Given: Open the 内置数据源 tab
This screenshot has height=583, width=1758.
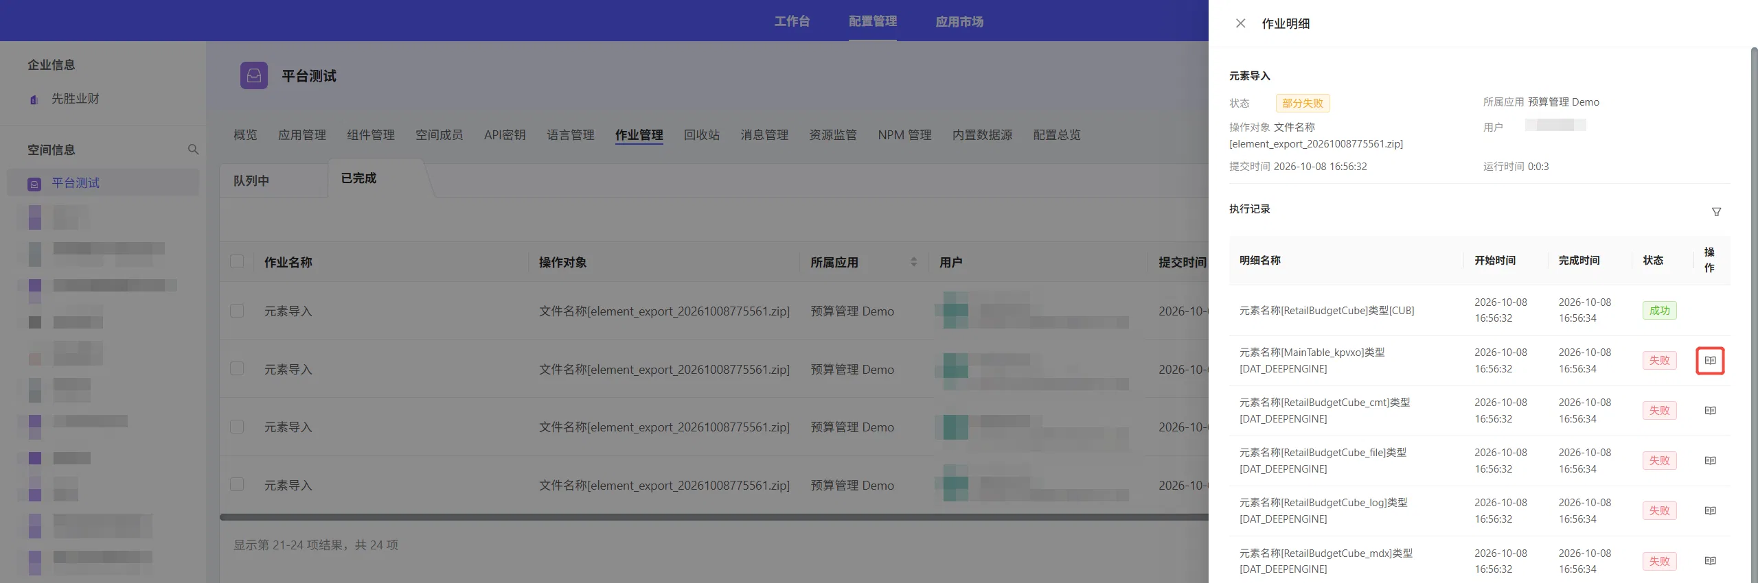Looking at the screenshot, I should 982,135.
